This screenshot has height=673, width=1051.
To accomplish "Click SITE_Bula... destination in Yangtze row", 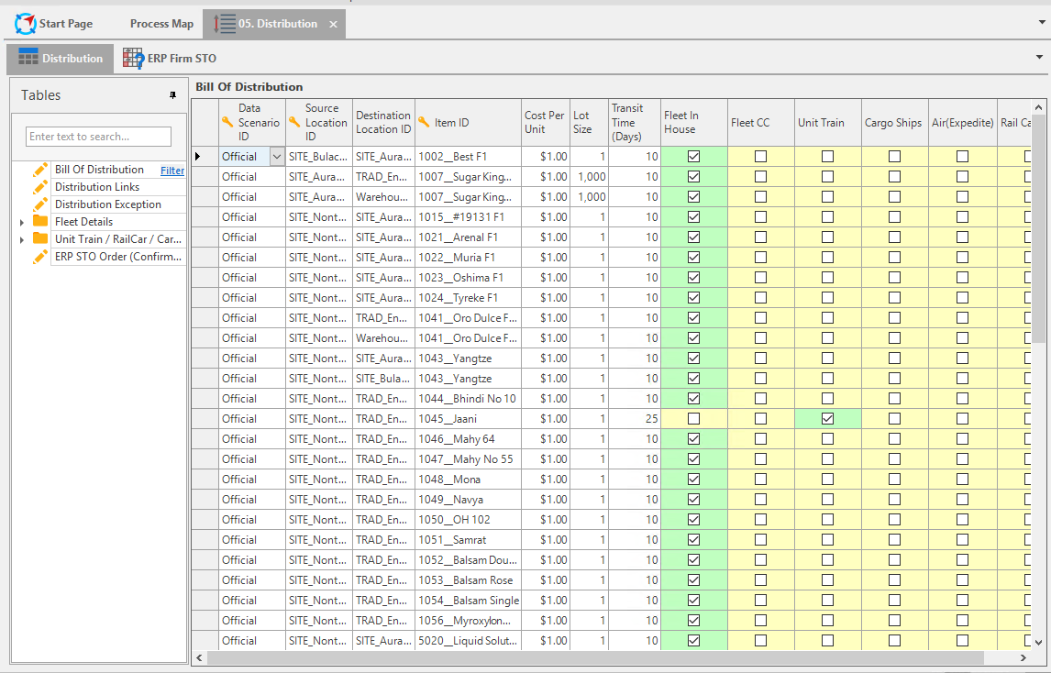I will click(x=383, y=379).
